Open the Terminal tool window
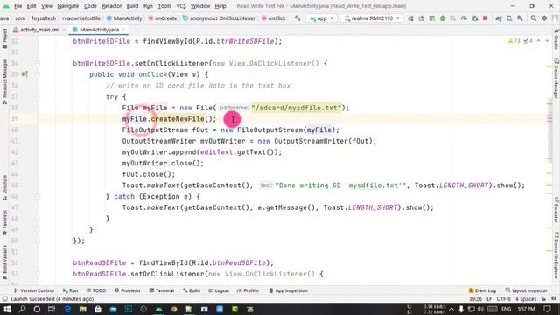Image resolution: width=560 pixels, height=315 pixels. [x=161, y=290]
